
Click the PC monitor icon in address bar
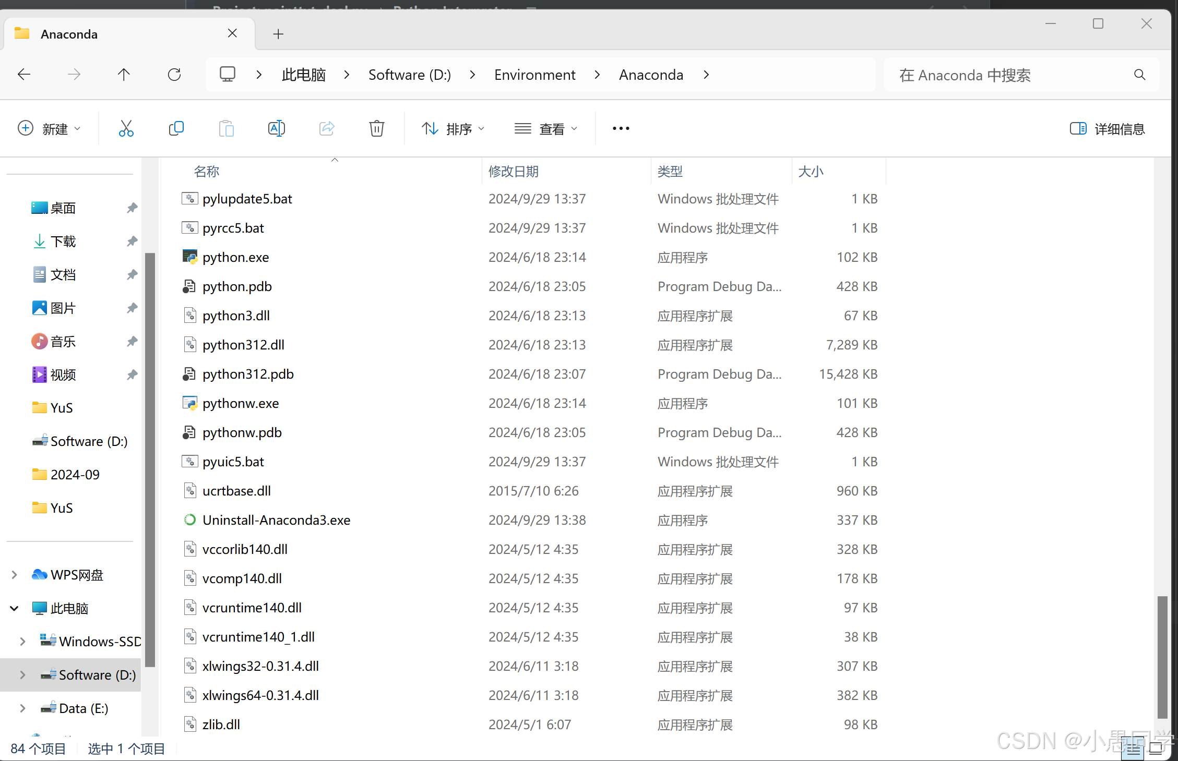[228, 74]
